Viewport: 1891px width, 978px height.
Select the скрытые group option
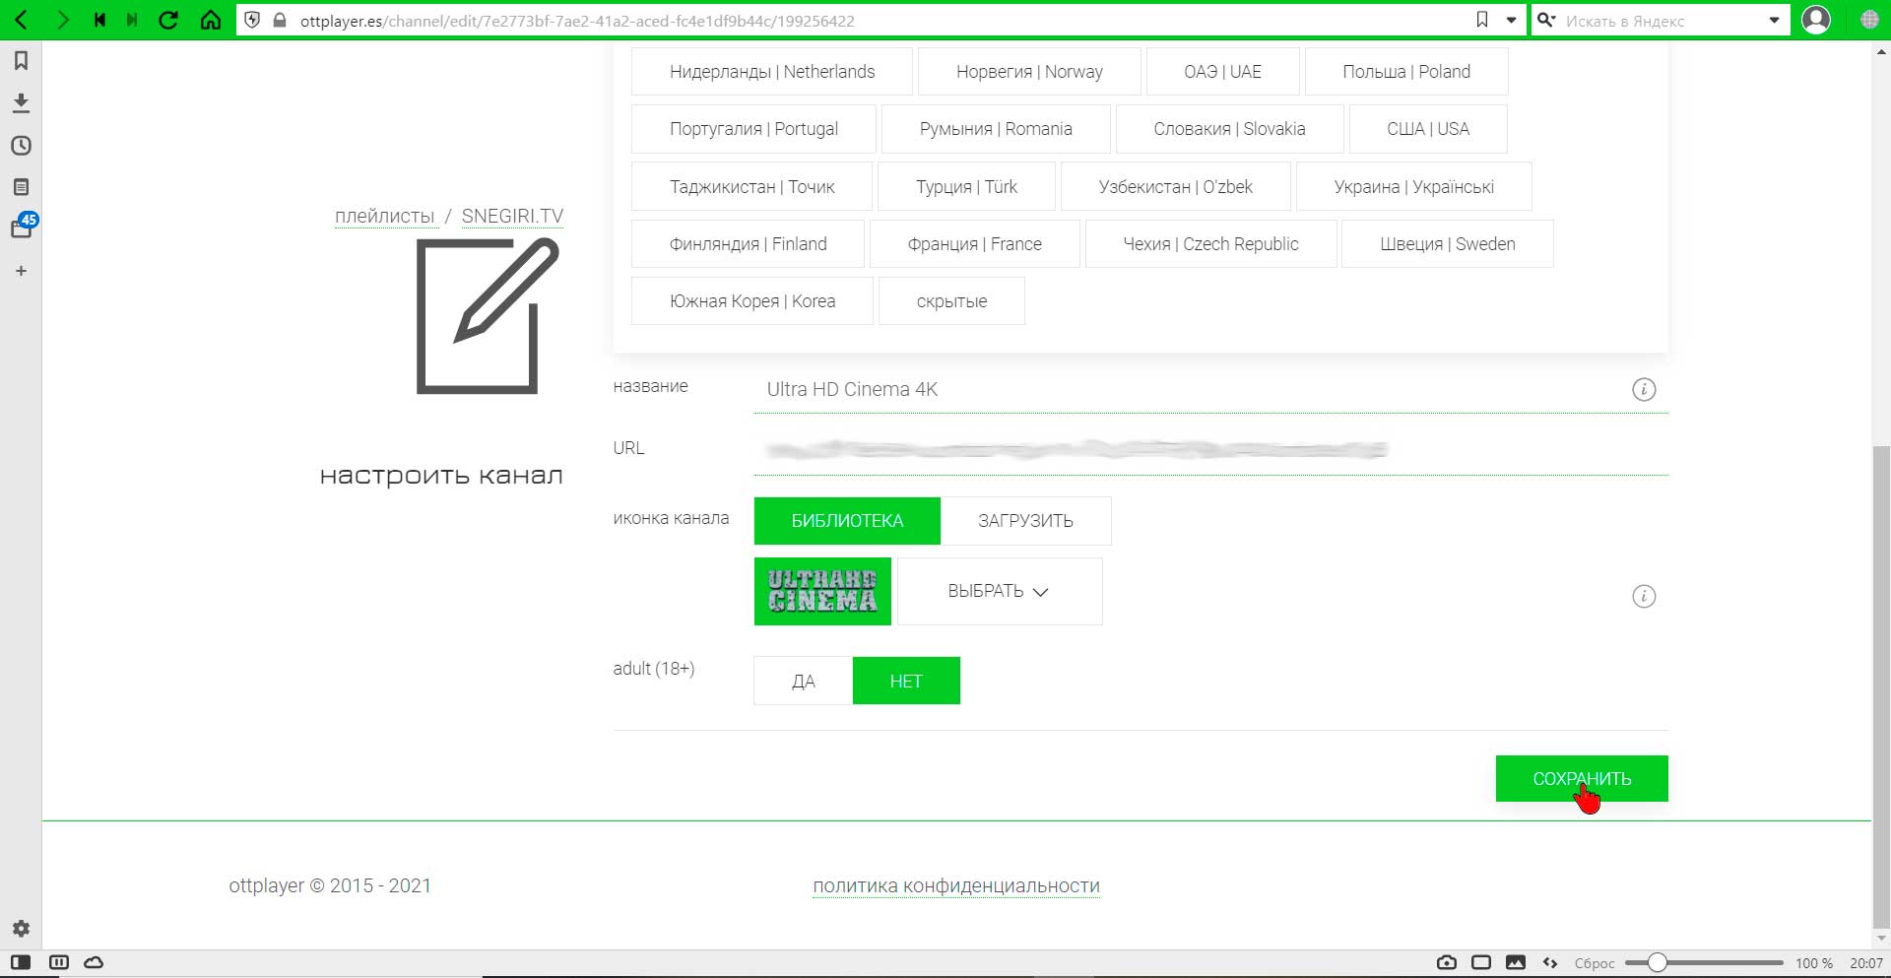(x=951, y=301)
